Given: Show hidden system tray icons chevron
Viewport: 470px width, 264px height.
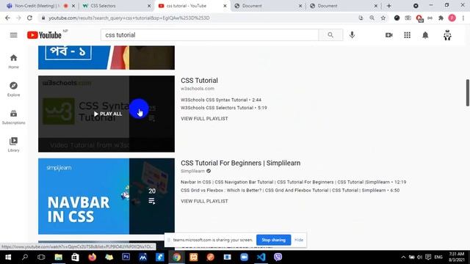Looking at the screenshot, I should click(x=403, y=257).
